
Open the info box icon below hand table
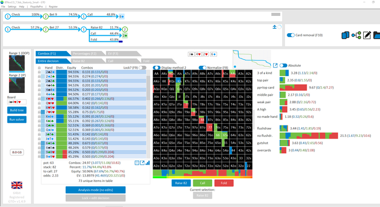(137, 163)
